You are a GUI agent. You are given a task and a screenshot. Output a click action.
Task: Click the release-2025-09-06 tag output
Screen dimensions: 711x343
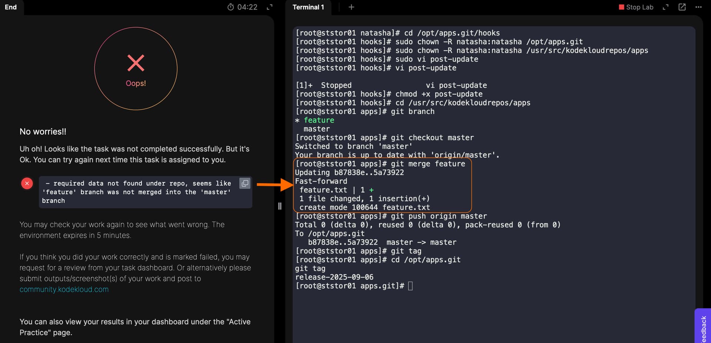pyautogui.click(x=334, y=277)
